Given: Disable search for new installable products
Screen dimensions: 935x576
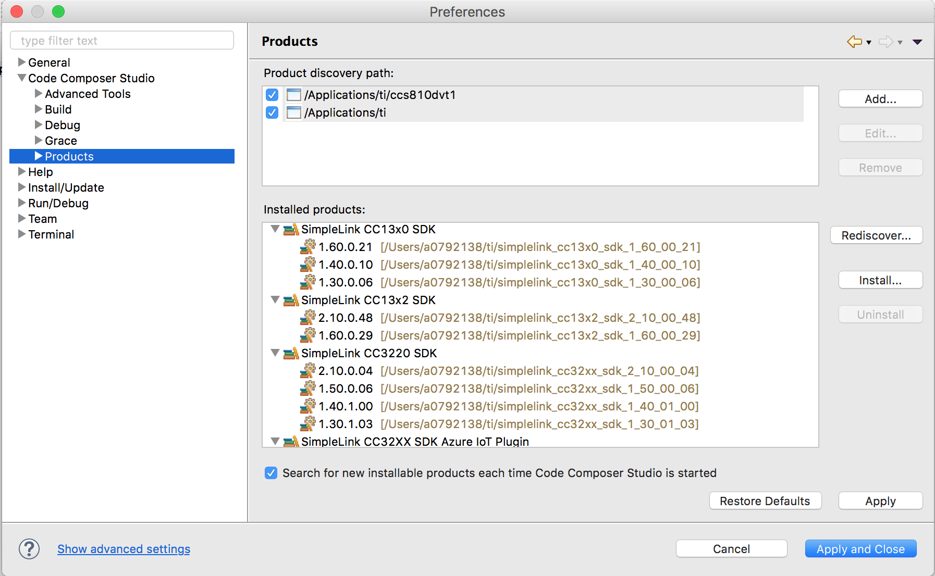Looking at the screenshot, I should (x=271, y=473).
